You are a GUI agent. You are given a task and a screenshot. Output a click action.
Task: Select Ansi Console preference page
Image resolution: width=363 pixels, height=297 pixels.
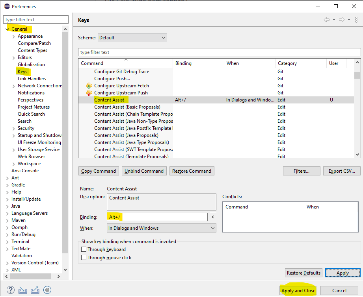[25, 171]
